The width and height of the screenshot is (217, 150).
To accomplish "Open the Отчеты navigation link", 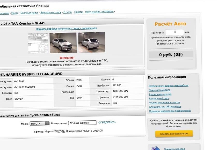I will point(68,12).
